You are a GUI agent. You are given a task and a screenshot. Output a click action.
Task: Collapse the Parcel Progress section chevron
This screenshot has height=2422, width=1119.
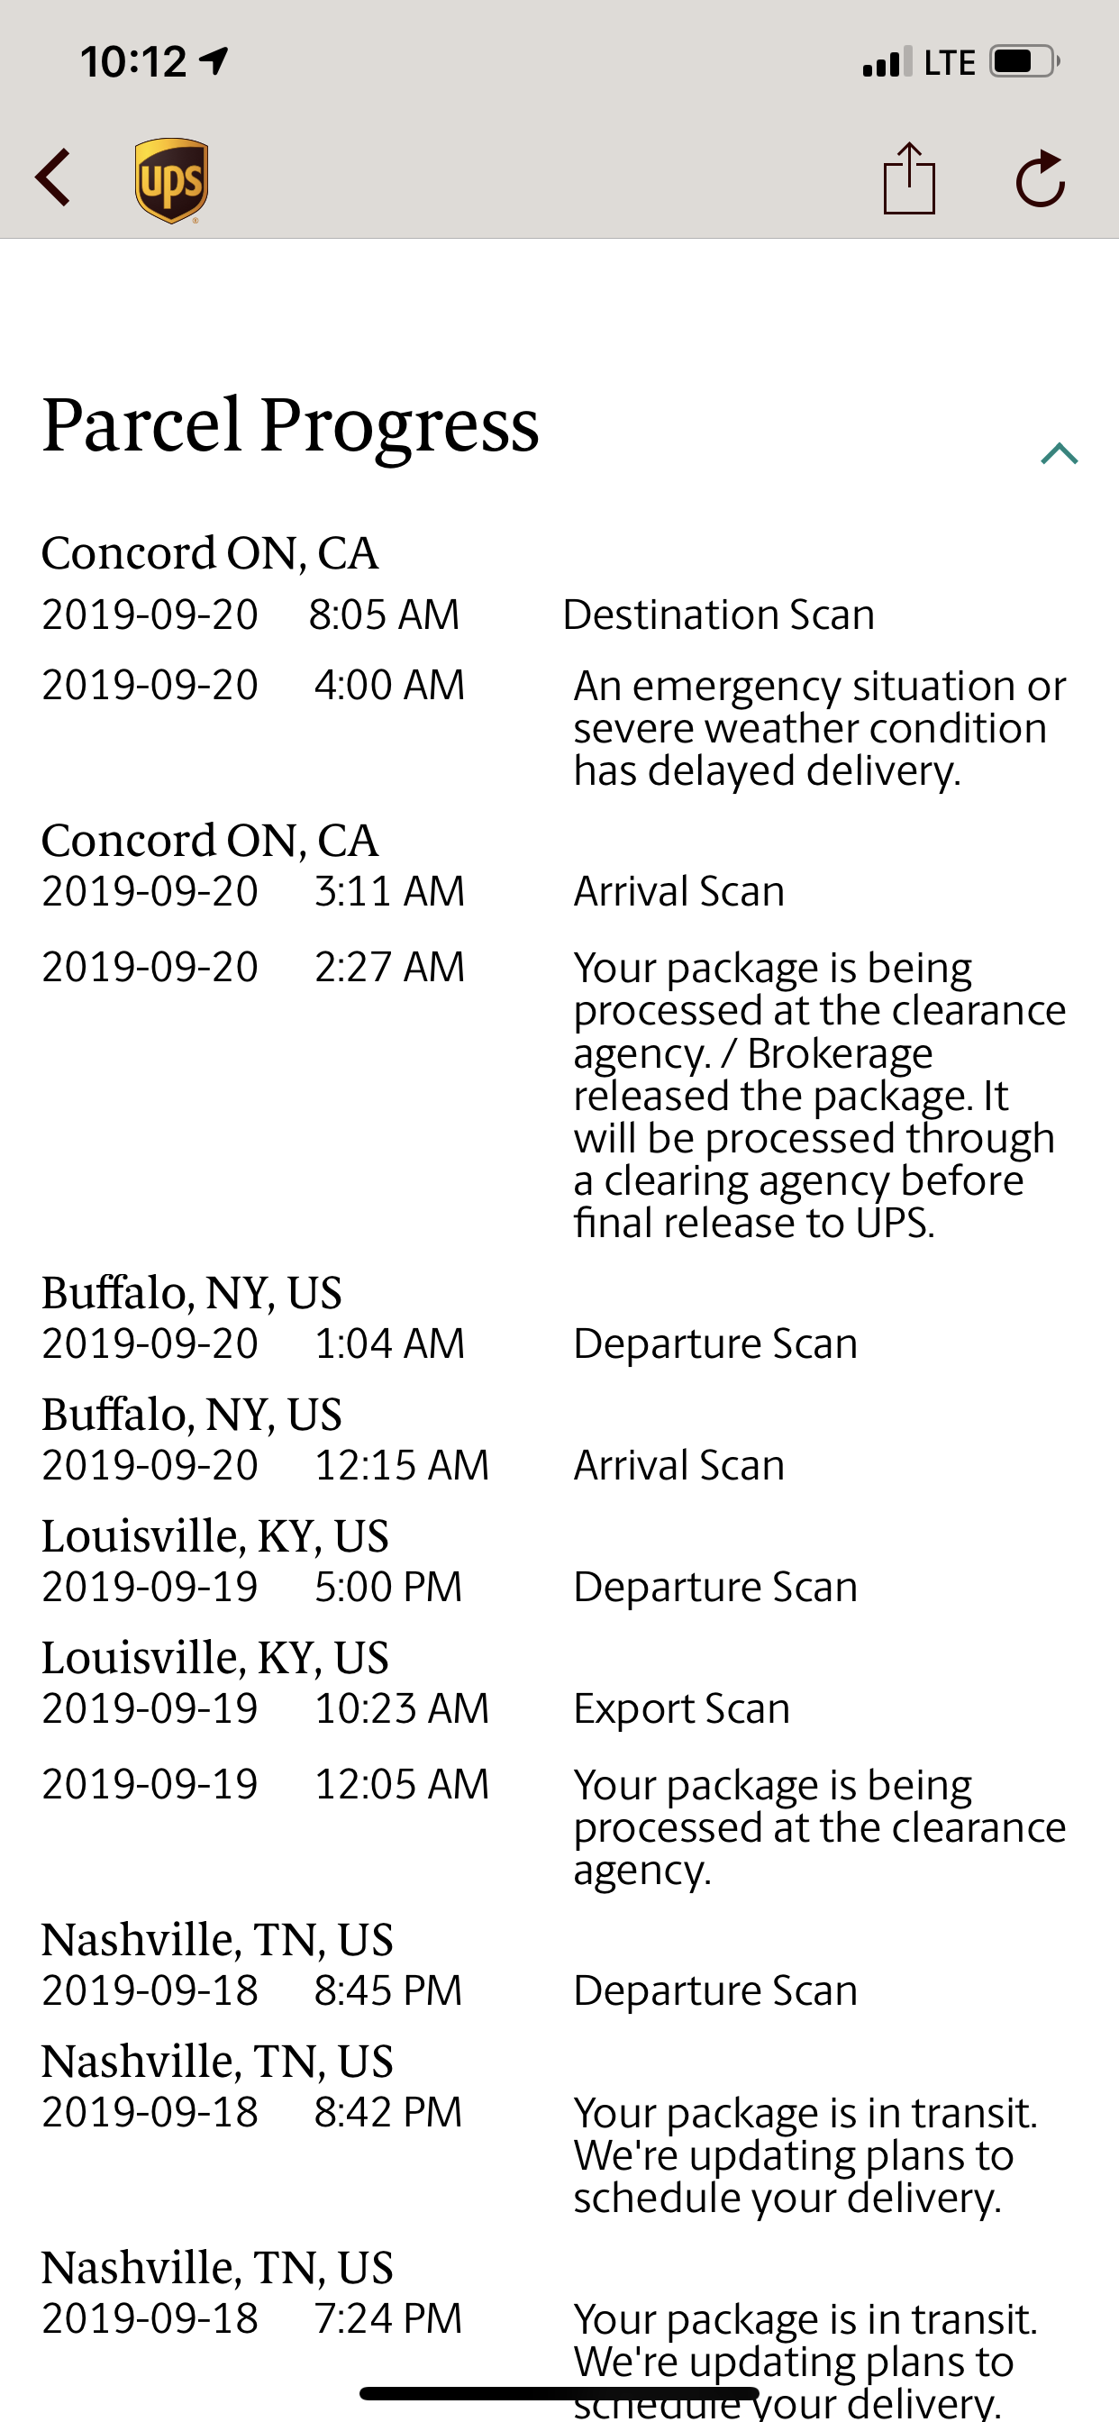1059,454
